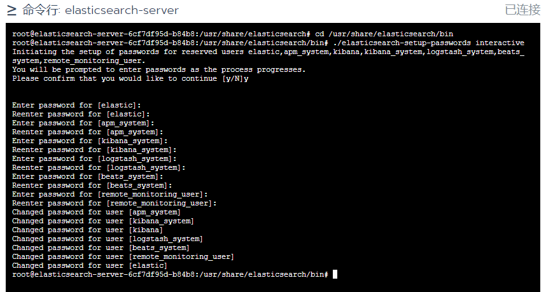
Task: Click "Changed password for user [remote_monitoring_user]" line
Action: pos(123,256)
